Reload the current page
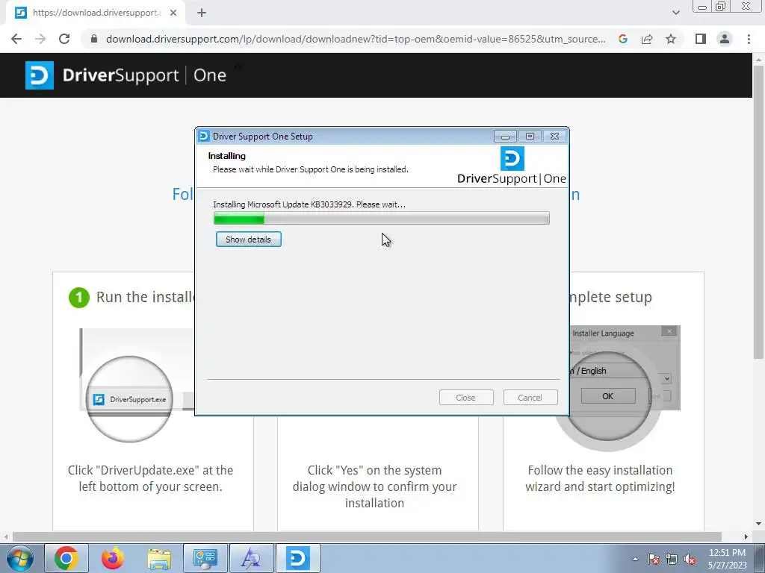This screenshot has height=573, width=765. [64, 39]
